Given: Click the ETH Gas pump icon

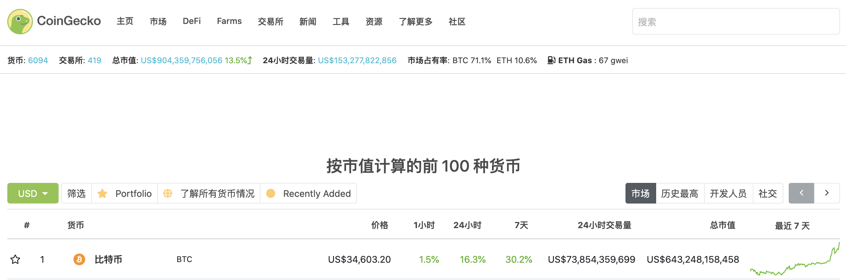Looking at the screenshot, I should click(x=551, y=60).
